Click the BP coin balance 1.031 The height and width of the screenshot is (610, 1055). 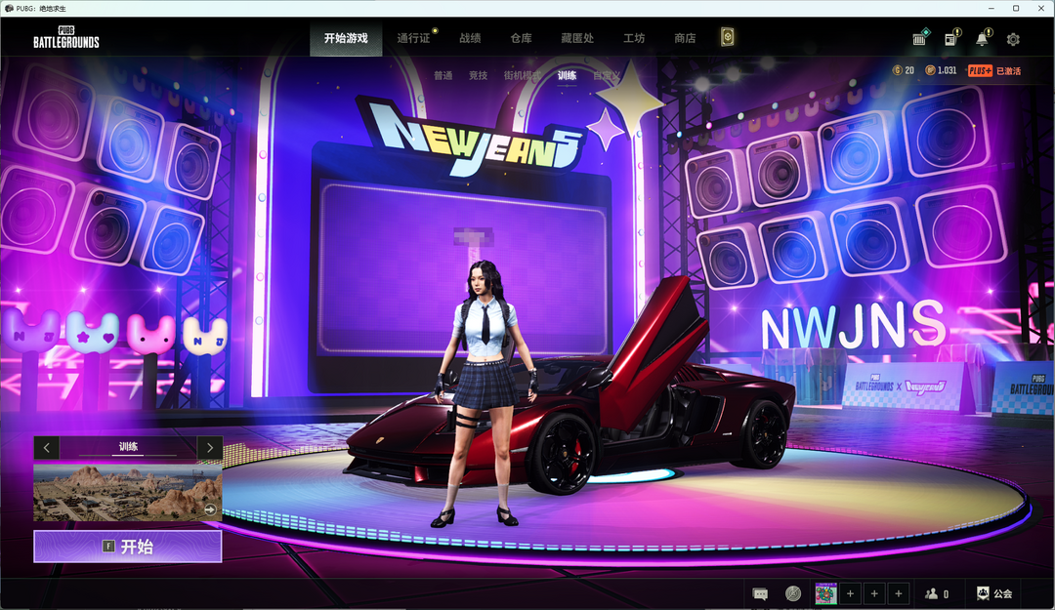click(941, 70)
